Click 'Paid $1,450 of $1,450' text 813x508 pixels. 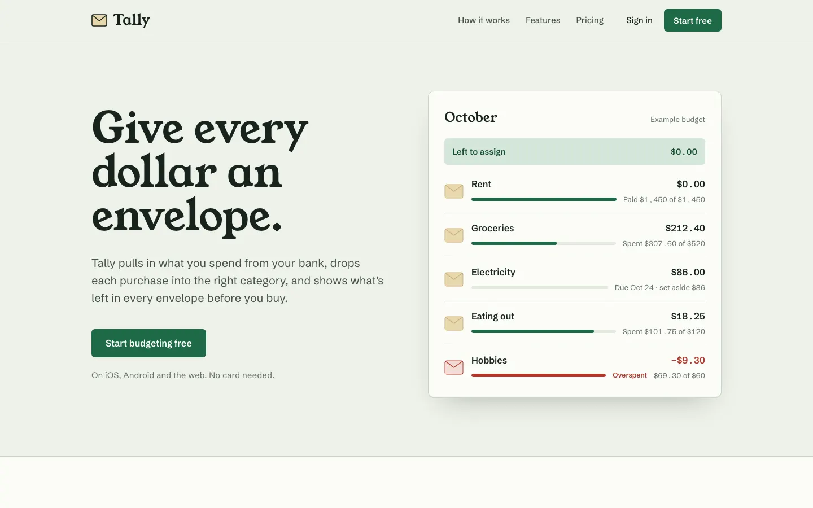664,200
